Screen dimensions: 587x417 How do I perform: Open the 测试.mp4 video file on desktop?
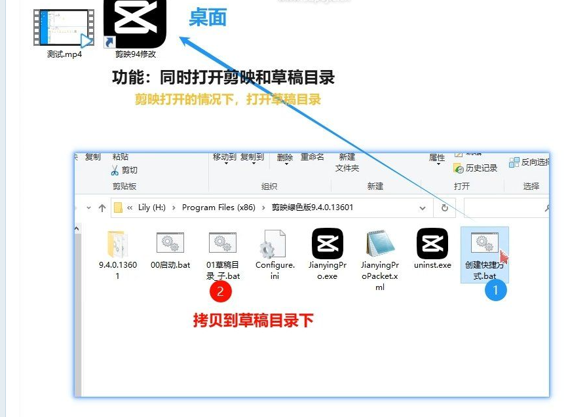click(64, 28)
